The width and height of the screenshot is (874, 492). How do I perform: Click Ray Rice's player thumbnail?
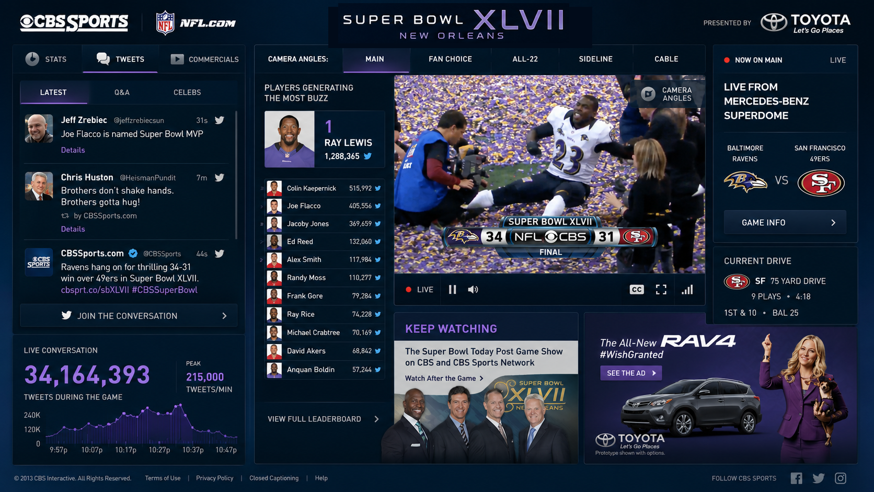pos(274,314)
